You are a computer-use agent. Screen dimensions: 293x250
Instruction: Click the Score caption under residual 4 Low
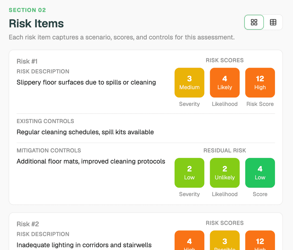click(x=260, y=194)
